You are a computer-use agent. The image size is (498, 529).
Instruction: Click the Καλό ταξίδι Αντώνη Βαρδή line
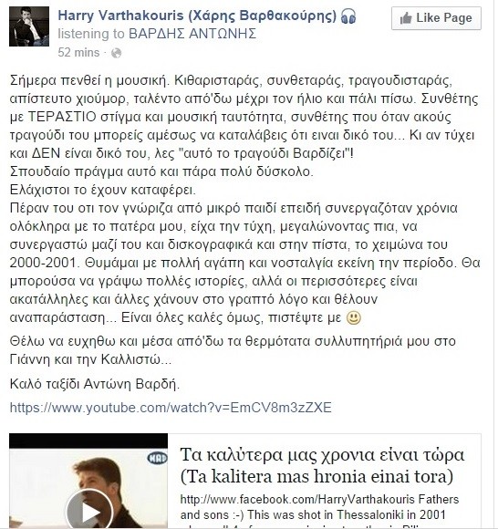pos(95,384)
